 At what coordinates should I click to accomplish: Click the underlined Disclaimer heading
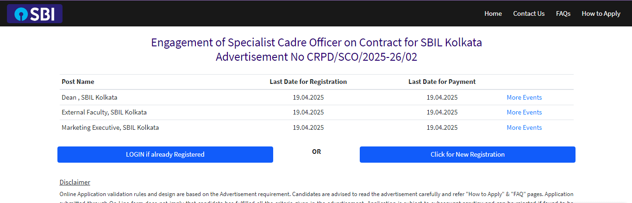(75, 182)
